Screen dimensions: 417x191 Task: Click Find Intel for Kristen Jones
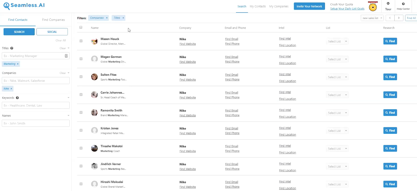pyautogui.click(x=285, y=128)
